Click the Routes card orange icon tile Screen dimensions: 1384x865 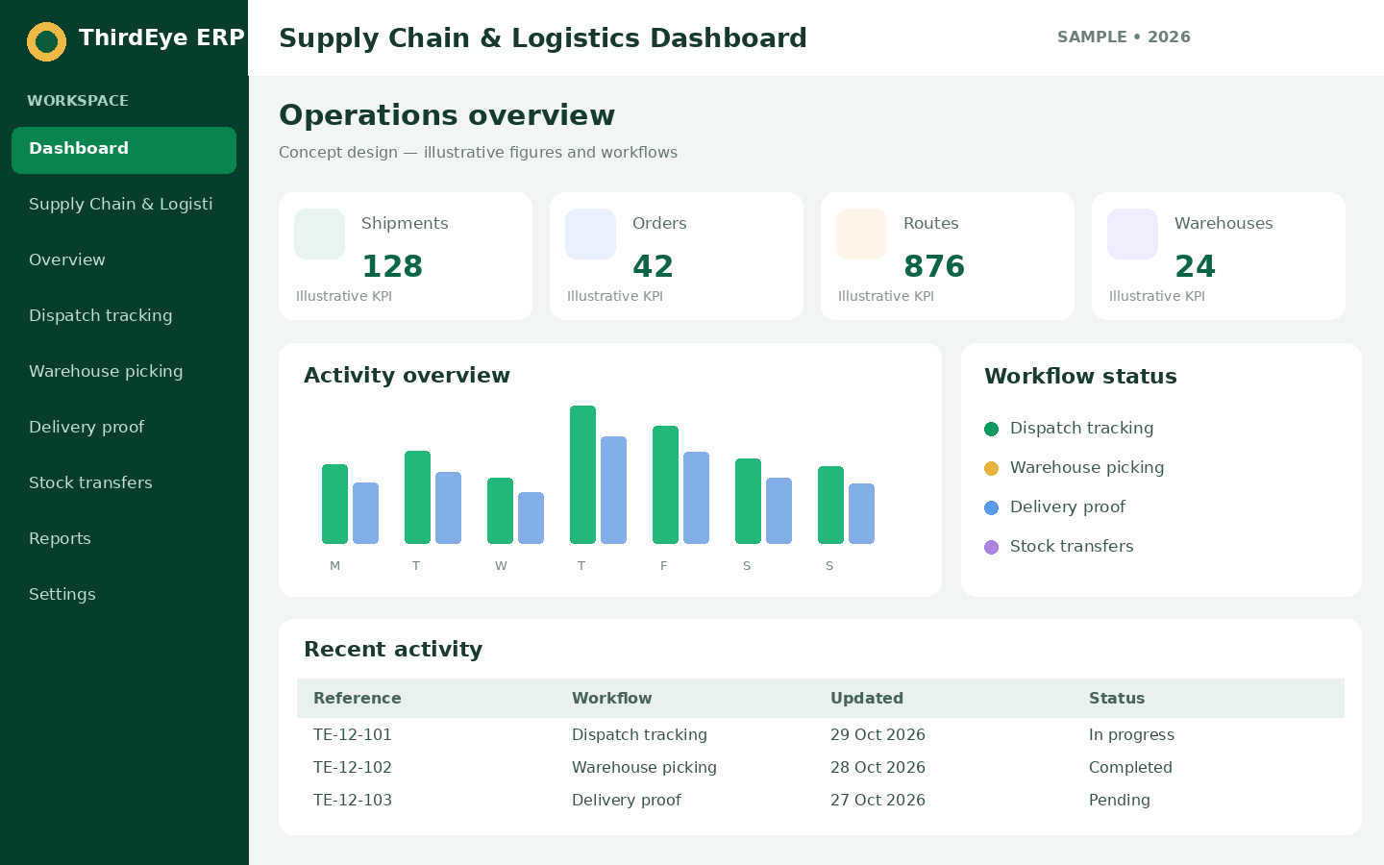[861, 234]
